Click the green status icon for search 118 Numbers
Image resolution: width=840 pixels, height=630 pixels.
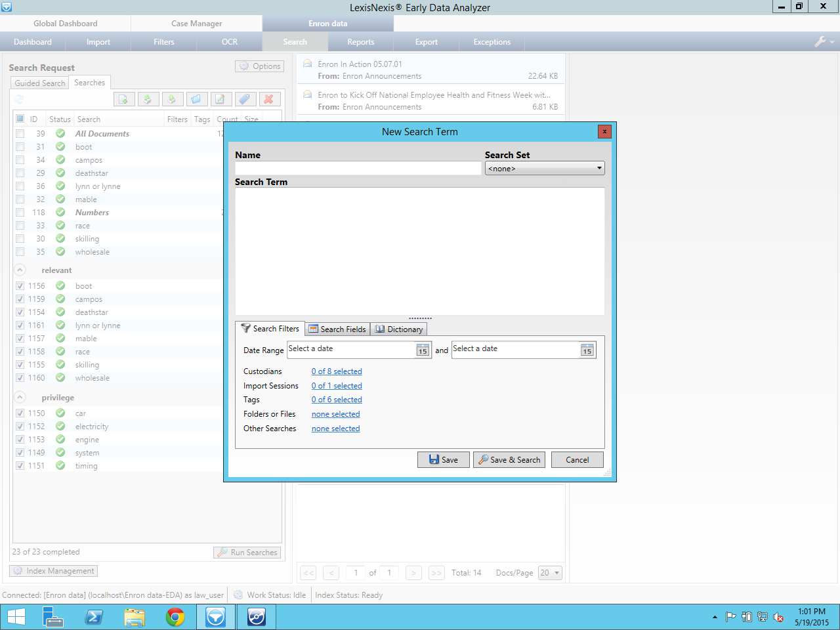(60, 213)
